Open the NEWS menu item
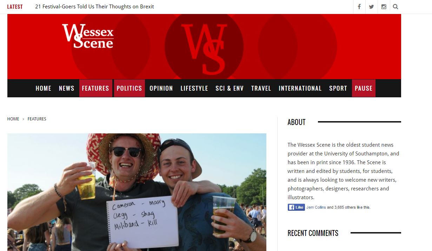 pos(67,88)
